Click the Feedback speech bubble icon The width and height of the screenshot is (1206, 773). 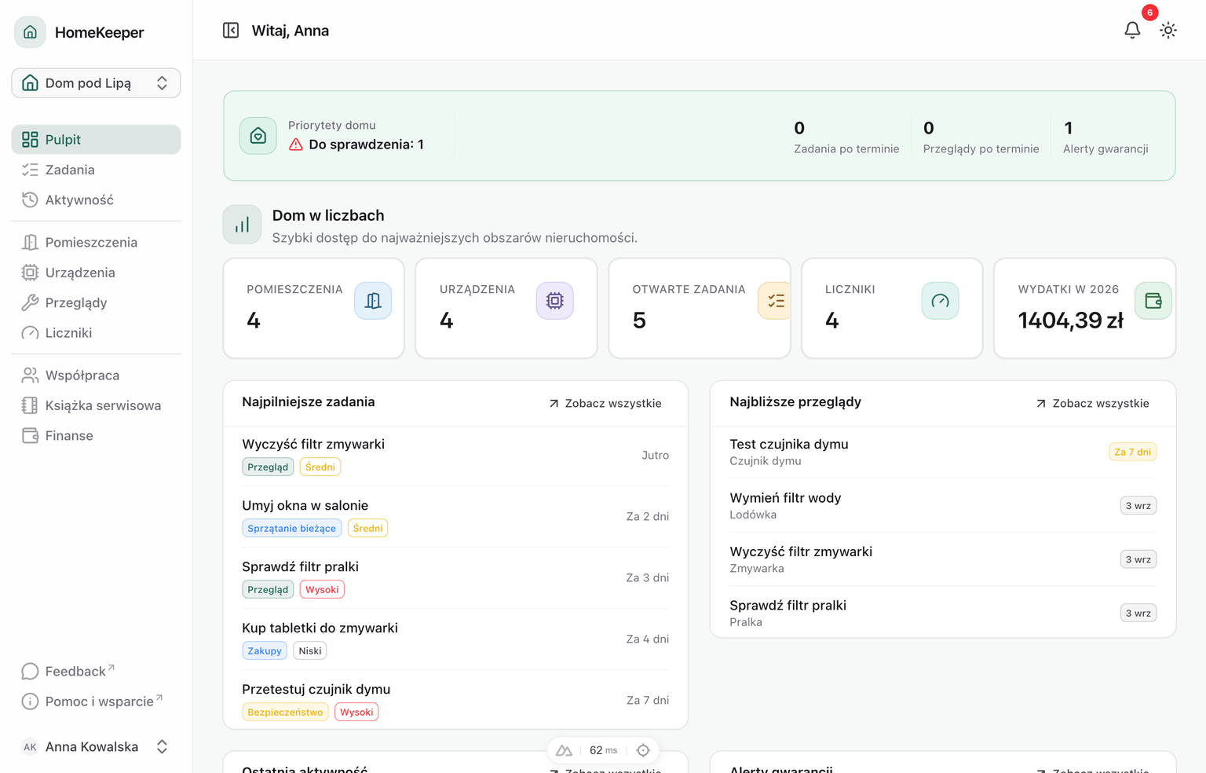pos(30,672)
